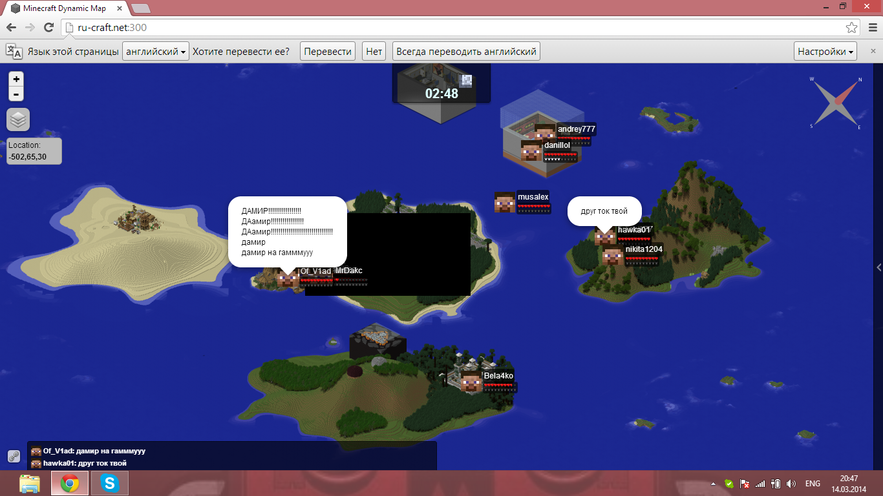Click the chat link icon at bottom left

point(14,457)
